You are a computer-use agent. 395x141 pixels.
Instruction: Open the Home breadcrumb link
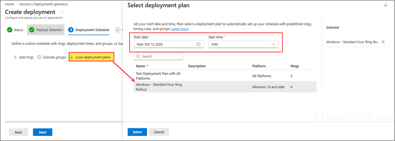(9, 4)
